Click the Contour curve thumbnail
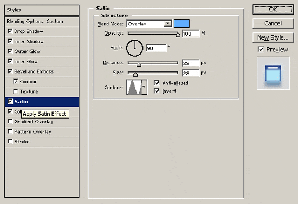The image size is (298, 204). point(134,87)
